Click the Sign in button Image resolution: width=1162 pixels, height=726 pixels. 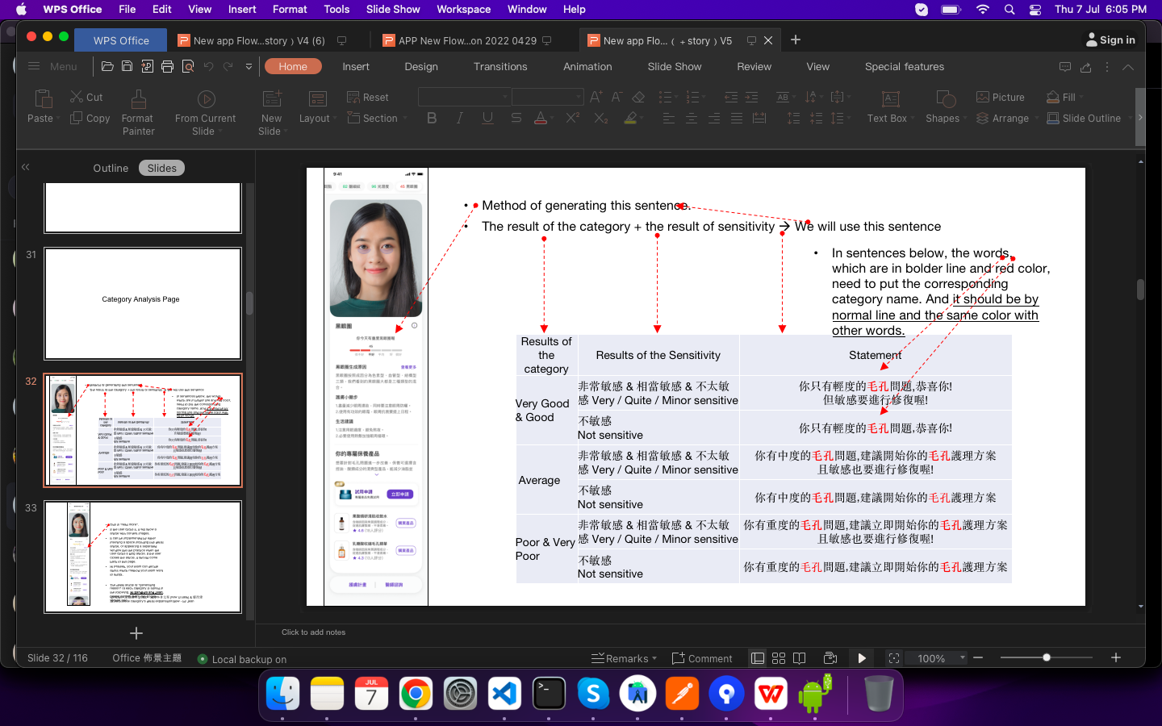1110,40
